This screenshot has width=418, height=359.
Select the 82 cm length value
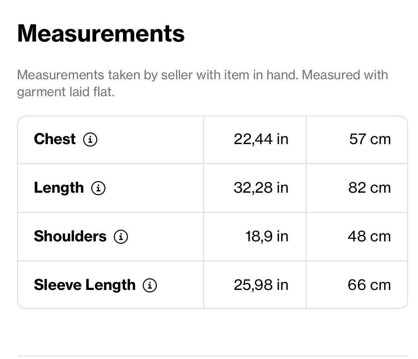[x=369, y=188]
